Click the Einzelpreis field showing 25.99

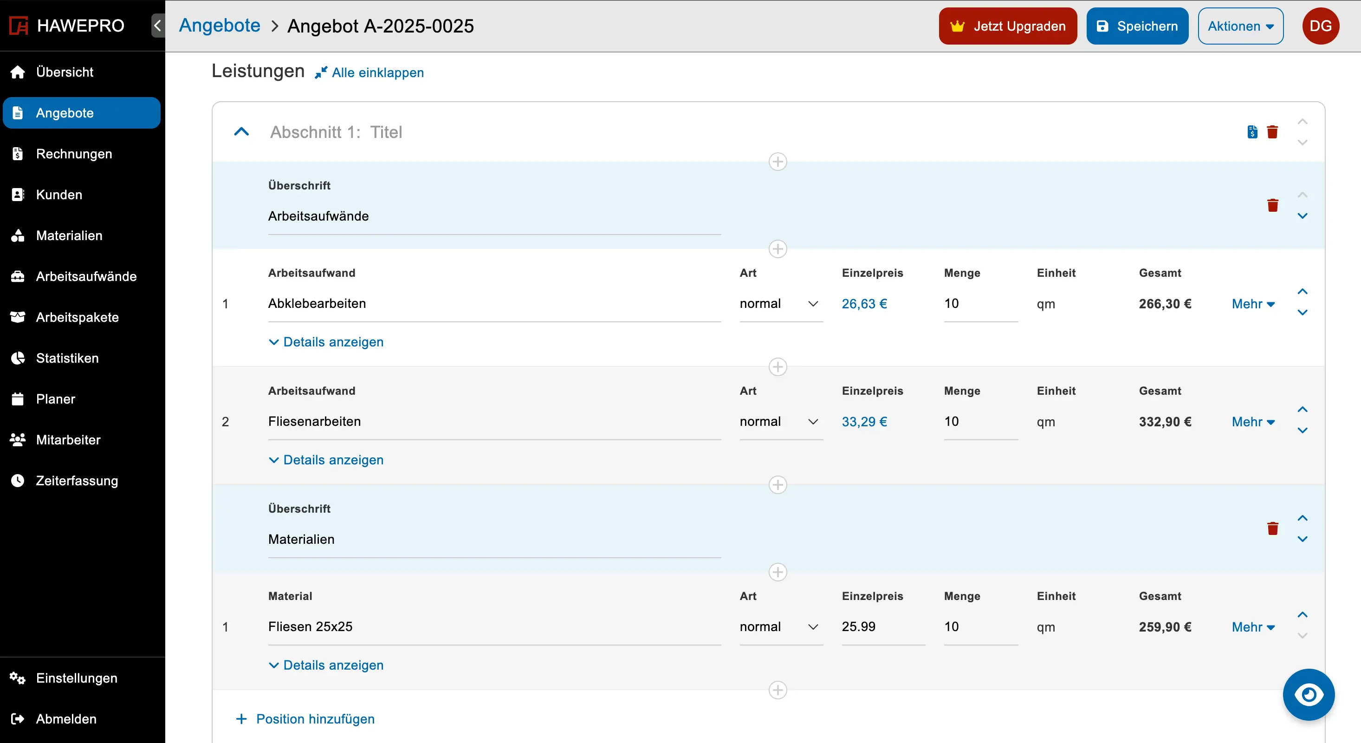click(883, 627)
